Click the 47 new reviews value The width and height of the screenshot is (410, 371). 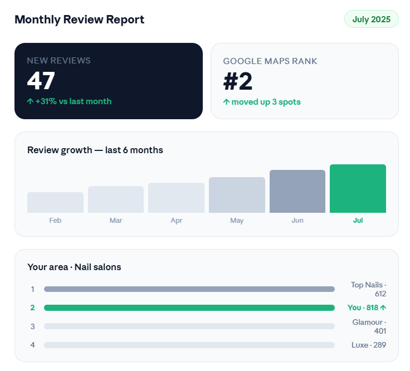tap(41, 81)
